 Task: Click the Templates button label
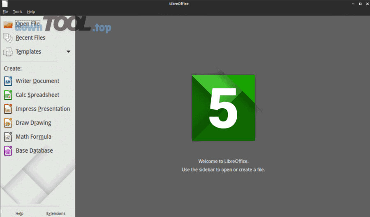(x=28, y=52)
